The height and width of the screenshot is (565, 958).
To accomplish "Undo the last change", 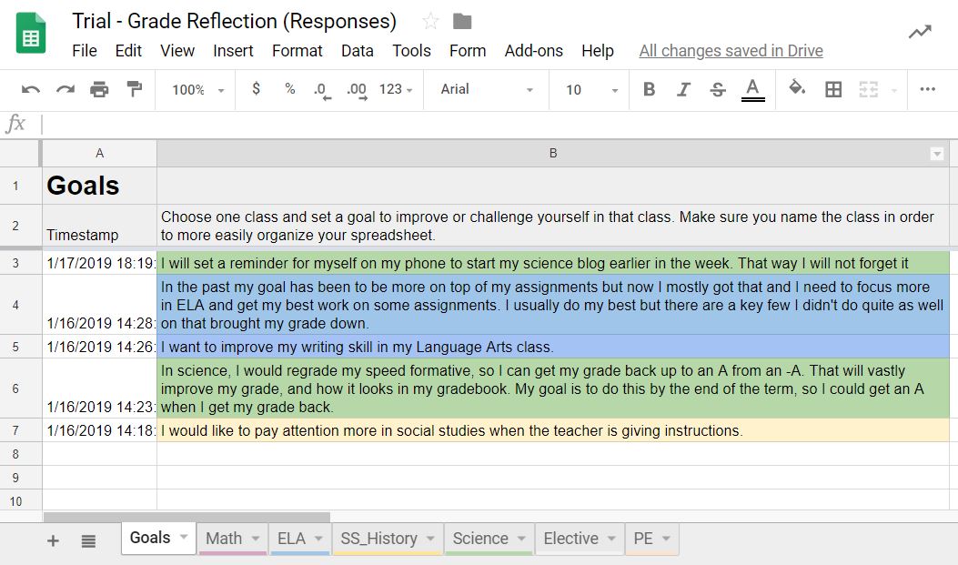I will click(30, 89).
